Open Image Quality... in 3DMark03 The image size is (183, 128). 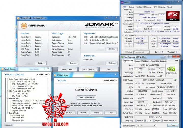click(x=67, y=69)
